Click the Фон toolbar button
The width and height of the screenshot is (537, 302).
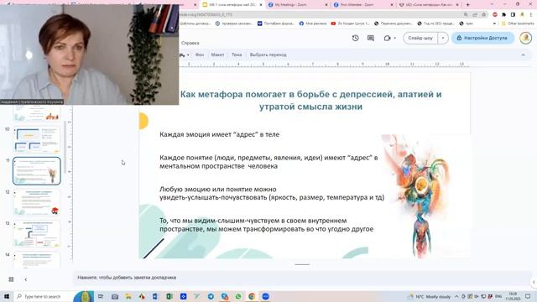200,55
